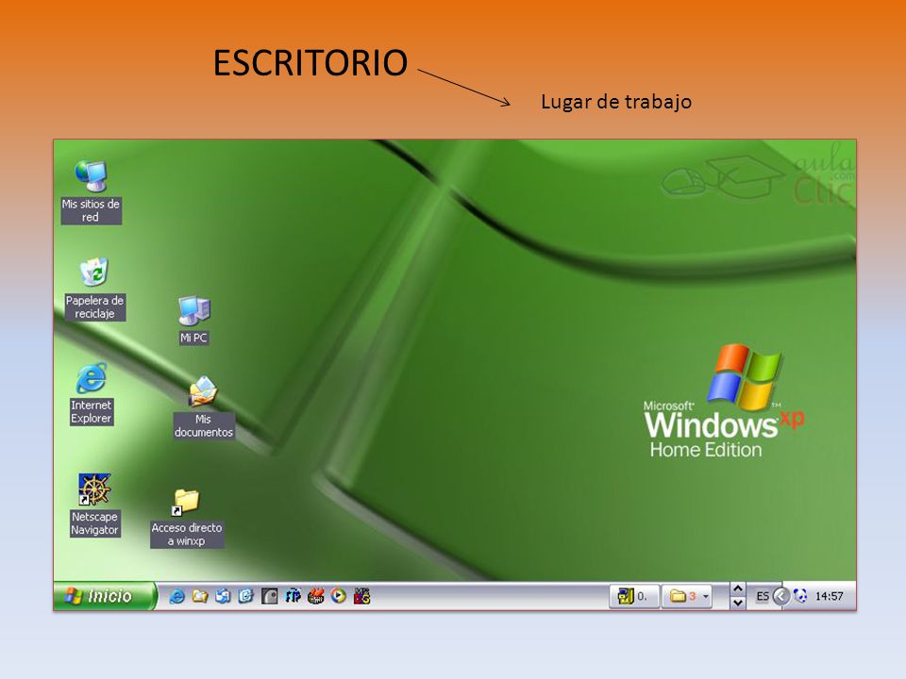
Task: Open the Inicio start menu
Action: coord(104,596)
